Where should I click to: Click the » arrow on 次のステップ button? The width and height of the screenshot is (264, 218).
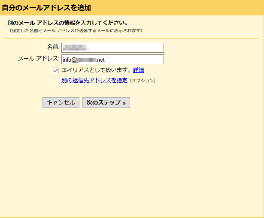tap(124, 103)
